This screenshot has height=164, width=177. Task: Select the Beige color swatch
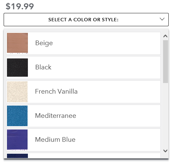click(x=17, y=43)
